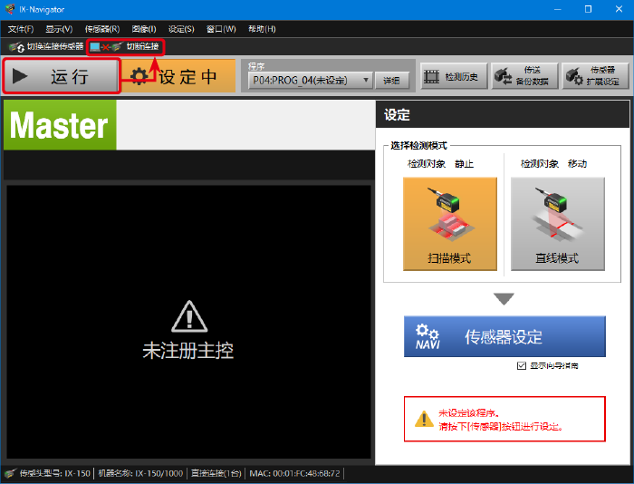
Task: Open the 显示(V) menu
Action: [59, 29]
